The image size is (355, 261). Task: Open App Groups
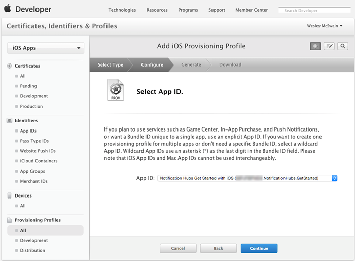32,171
